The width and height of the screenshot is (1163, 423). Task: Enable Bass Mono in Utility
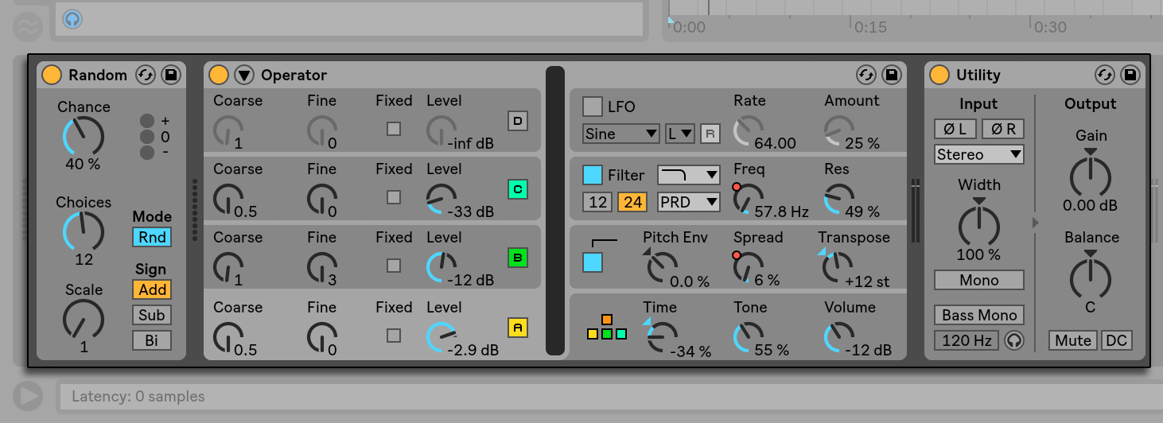pos(979,315)
